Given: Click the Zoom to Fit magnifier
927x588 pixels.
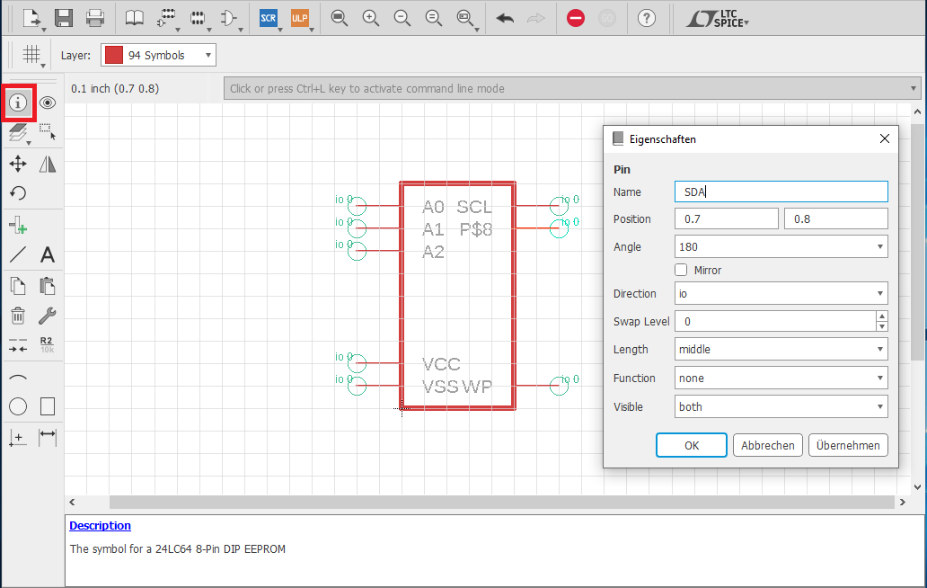Looking at the screenshot, I should point(340,18).
